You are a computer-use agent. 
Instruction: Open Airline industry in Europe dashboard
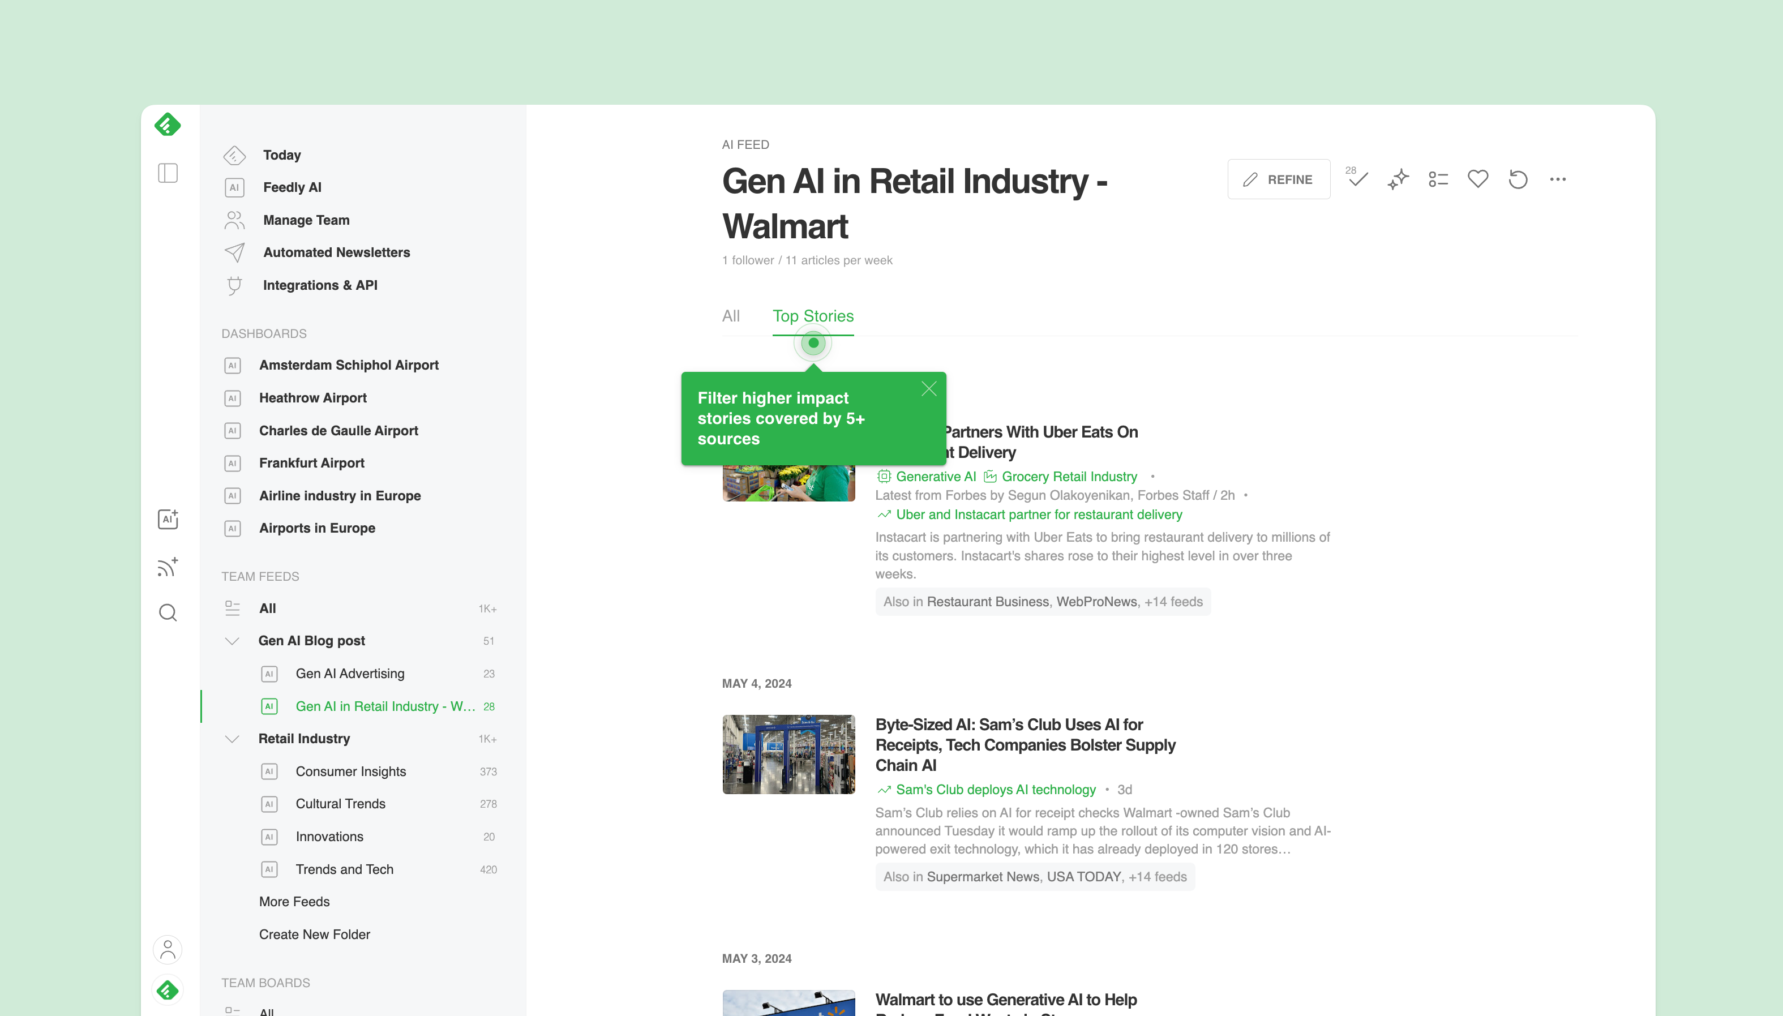[x=340, y=495]
